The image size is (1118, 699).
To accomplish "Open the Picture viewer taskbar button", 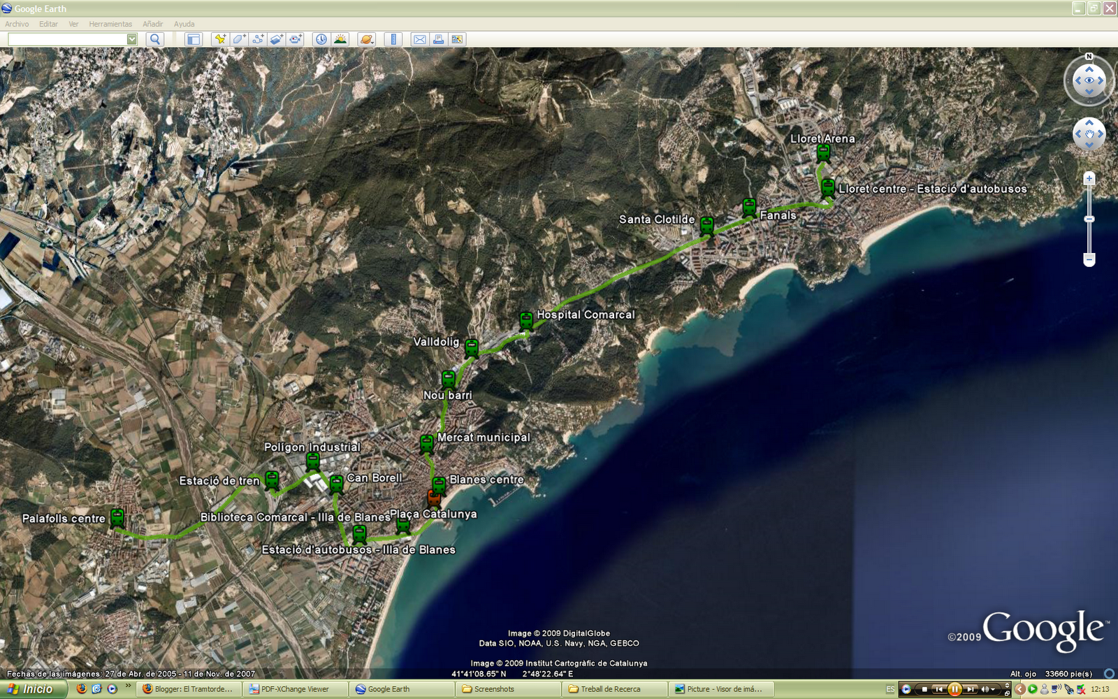I will (720, 689).
